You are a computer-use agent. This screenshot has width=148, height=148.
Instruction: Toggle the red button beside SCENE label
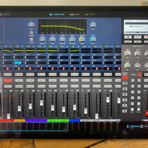pos(139,74)
